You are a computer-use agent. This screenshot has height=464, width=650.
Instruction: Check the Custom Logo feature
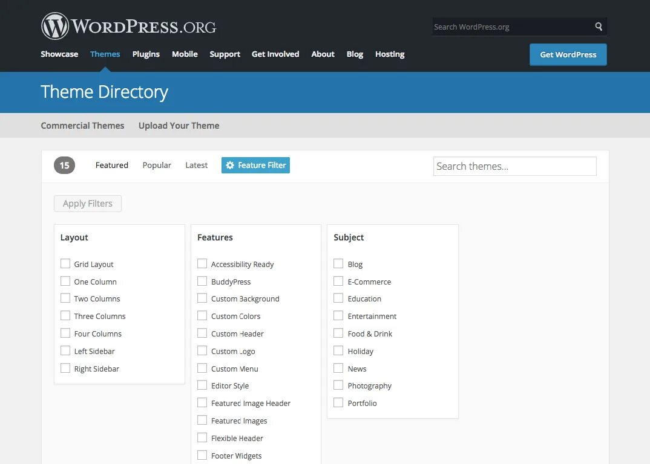tap(202, 350)
